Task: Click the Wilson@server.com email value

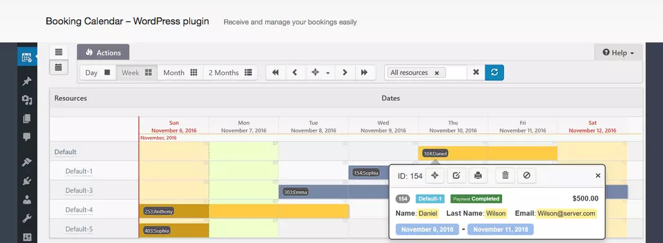Action: [566, 213]
